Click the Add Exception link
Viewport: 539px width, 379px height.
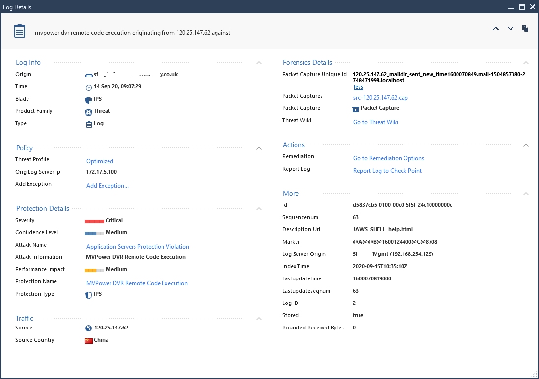pos(108,186)
